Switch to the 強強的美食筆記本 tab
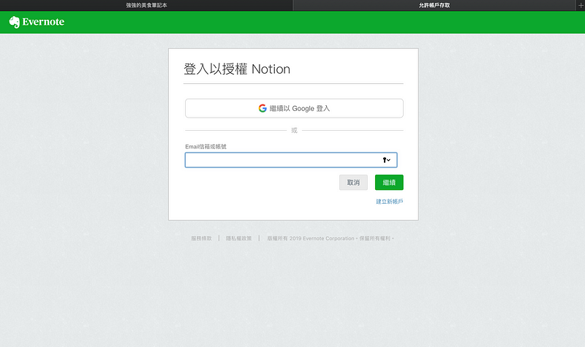The height and width of the screenshot is (347, 585). pos(146,5)
